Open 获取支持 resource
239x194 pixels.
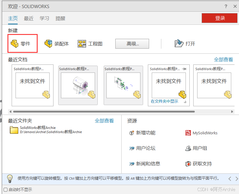pos(199,164)
